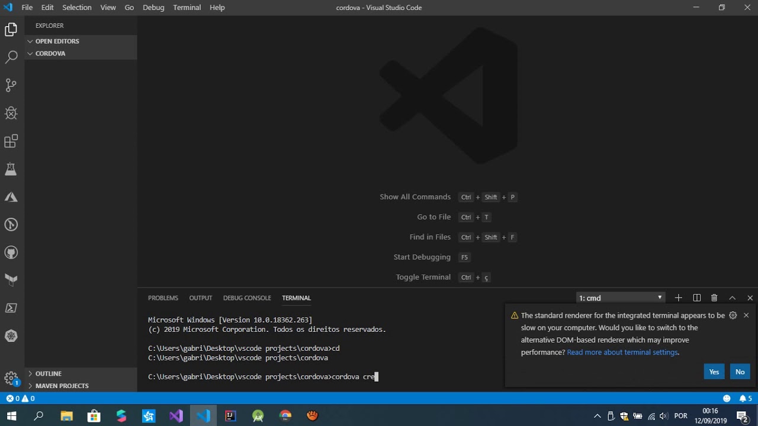Open the File menu
Image resolution: width=758 pixels, height=426 pixels.
point(27,8)
